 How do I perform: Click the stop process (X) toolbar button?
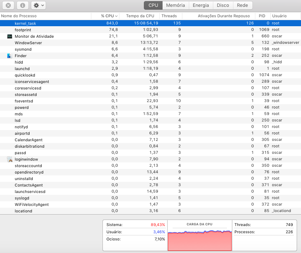point(8,5)
